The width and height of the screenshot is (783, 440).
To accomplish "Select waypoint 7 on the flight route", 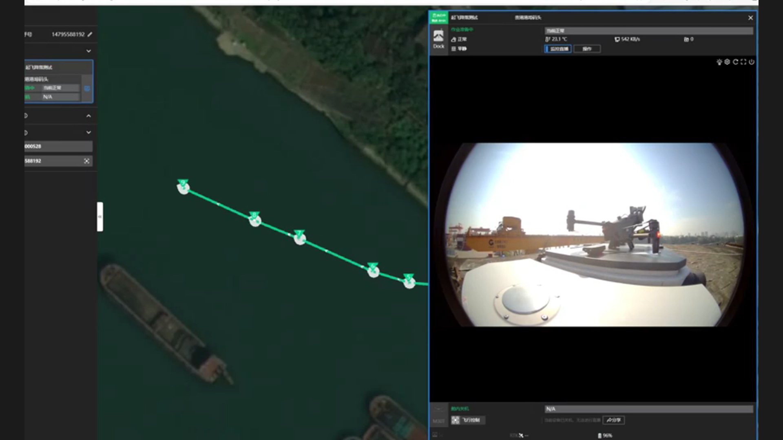I will 300,238.
